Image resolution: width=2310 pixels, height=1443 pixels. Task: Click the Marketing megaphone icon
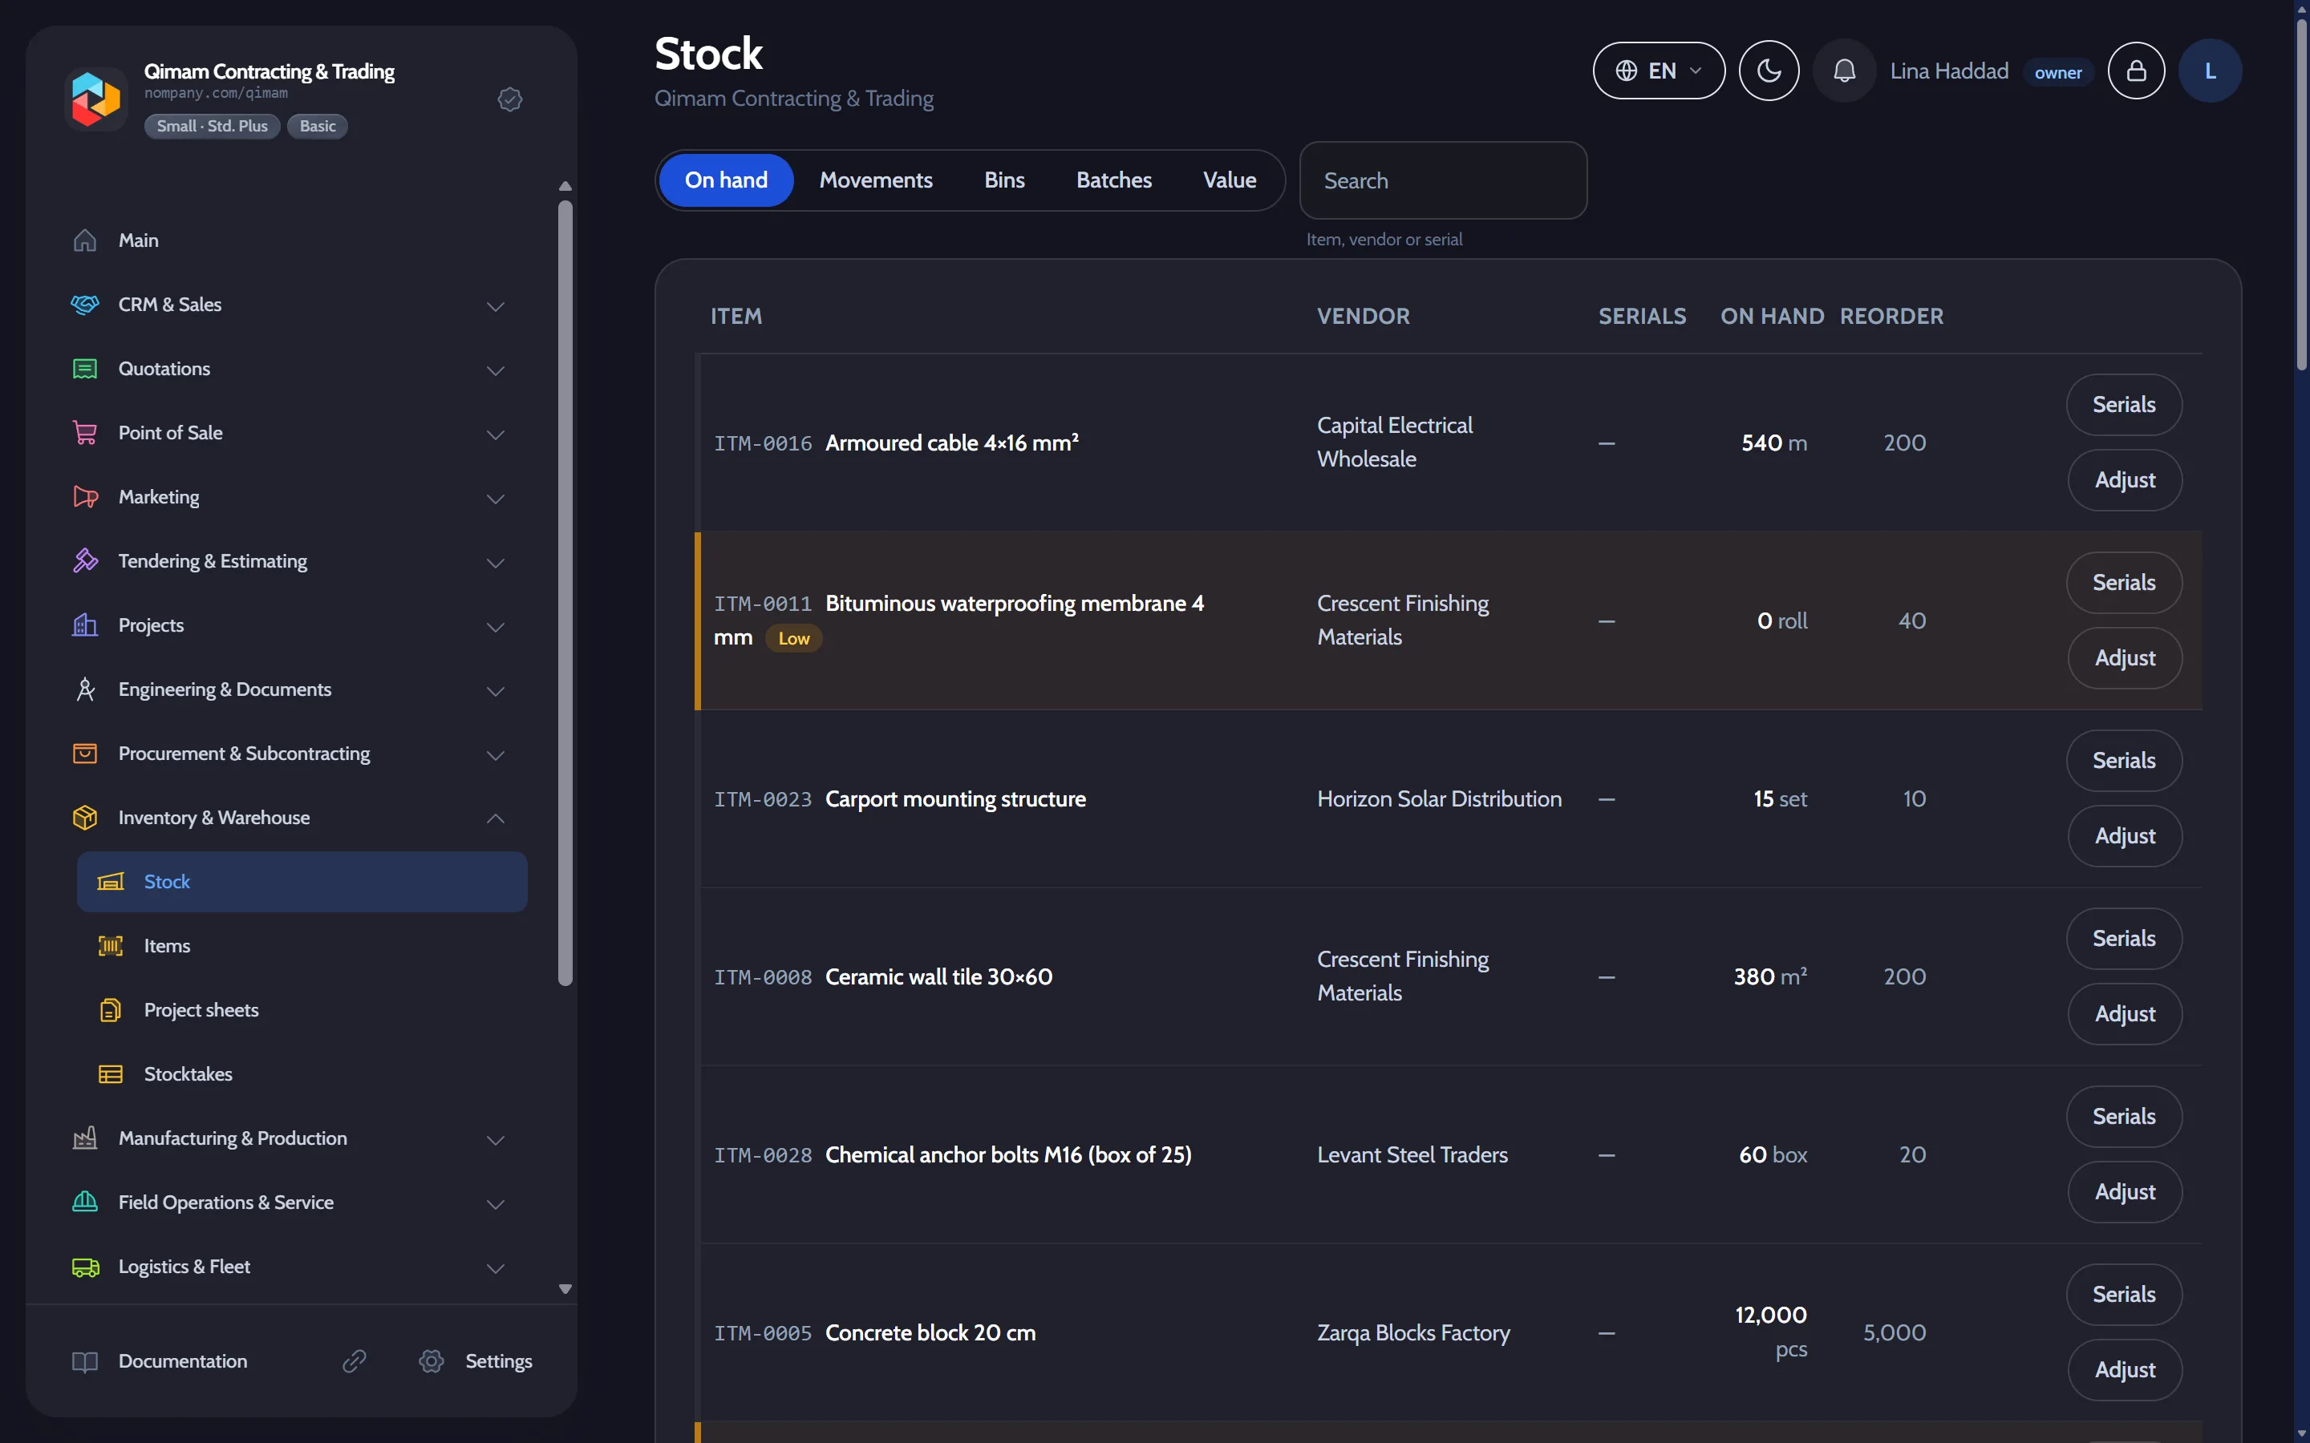[85, 497]
